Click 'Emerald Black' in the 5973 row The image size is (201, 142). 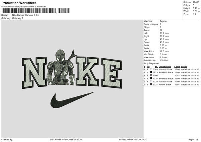click(166, 73)
